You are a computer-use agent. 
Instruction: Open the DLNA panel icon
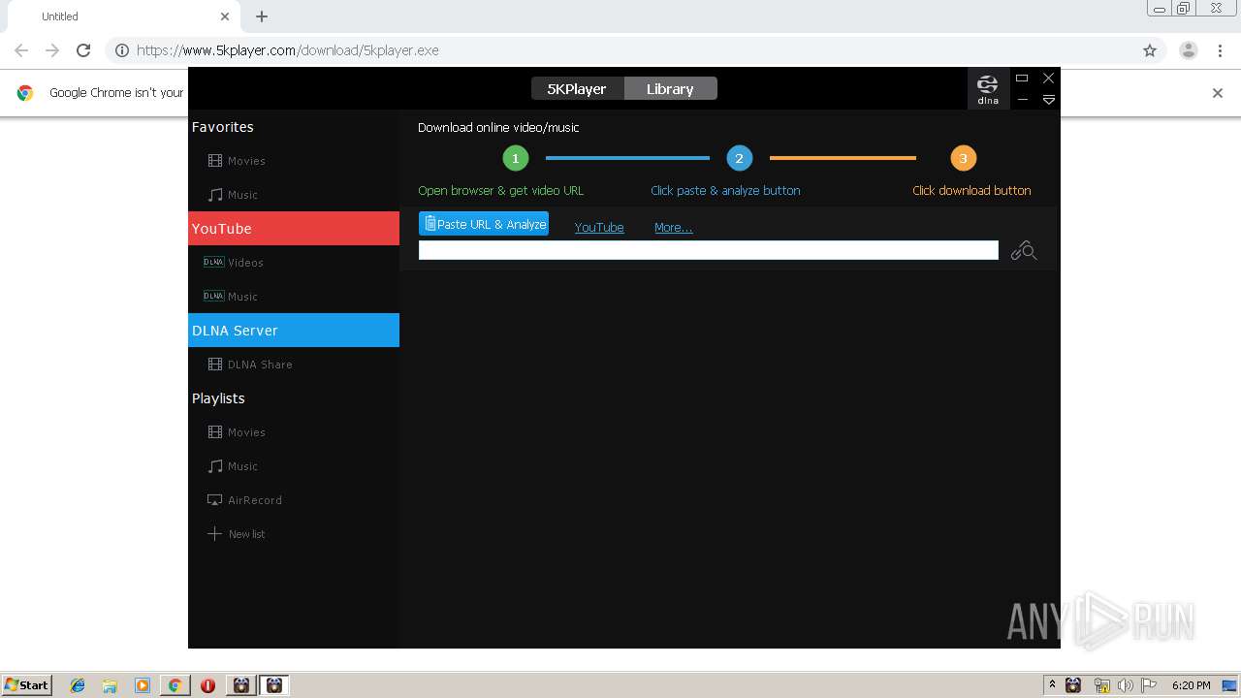coord(988,88)
